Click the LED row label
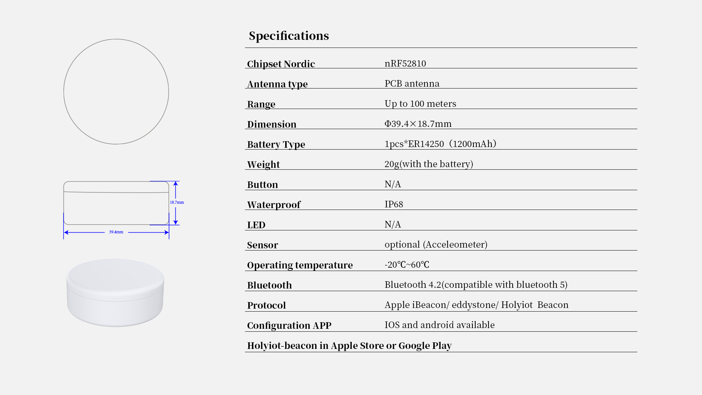 (x=256, y=225)
